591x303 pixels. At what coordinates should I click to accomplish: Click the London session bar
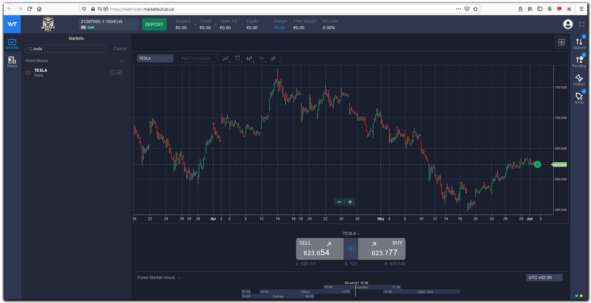(362, 287)
